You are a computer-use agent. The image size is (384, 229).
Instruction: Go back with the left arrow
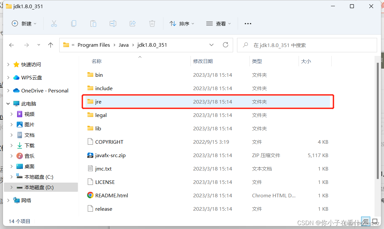tap(11, 45)
